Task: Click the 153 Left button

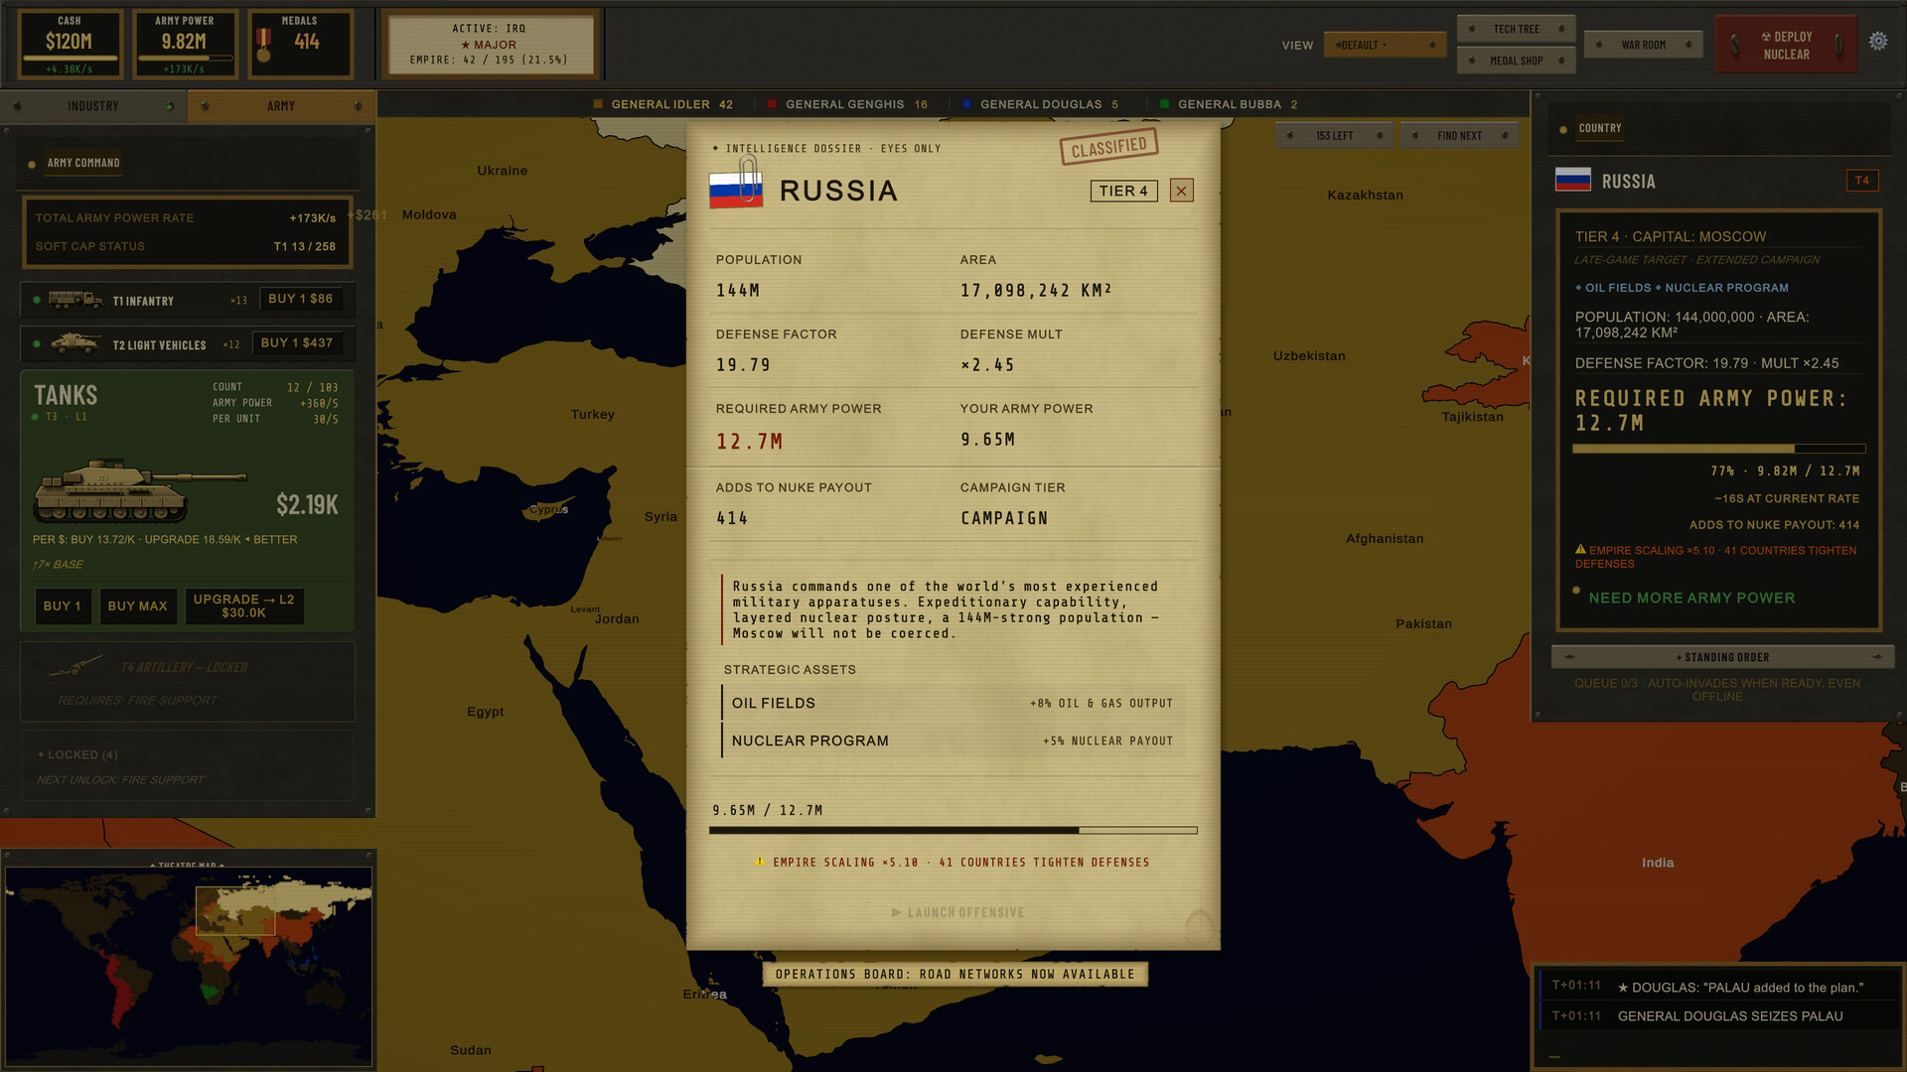Action: [1334, 135]
